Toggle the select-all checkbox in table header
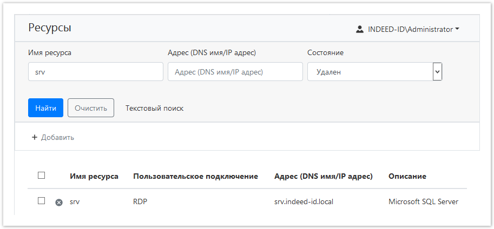The width and height of the screenshot is (494, 229). [x=41, y=176]
